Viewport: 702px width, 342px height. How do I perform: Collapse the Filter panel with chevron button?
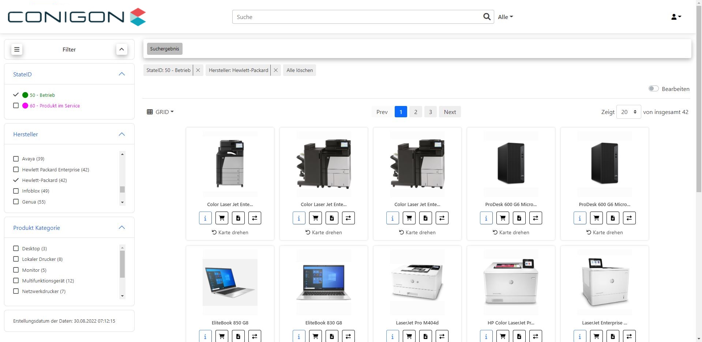[122, 49]
